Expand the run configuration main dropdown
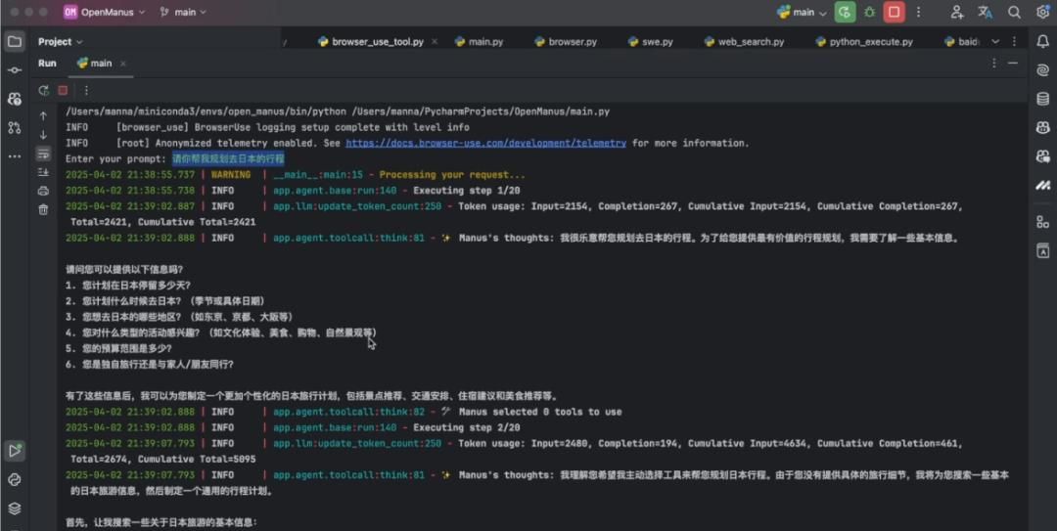 click(x=803, y=13)
